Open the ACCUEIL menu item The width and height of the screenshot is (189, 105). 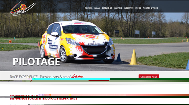click(x=88, y=8)
